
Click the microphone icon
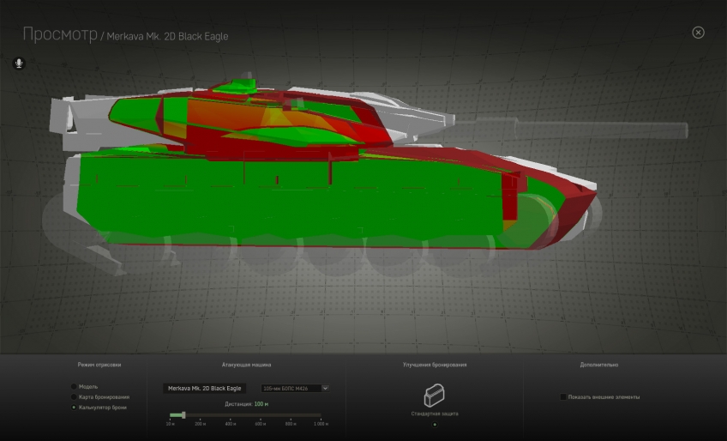coord(19,63)
